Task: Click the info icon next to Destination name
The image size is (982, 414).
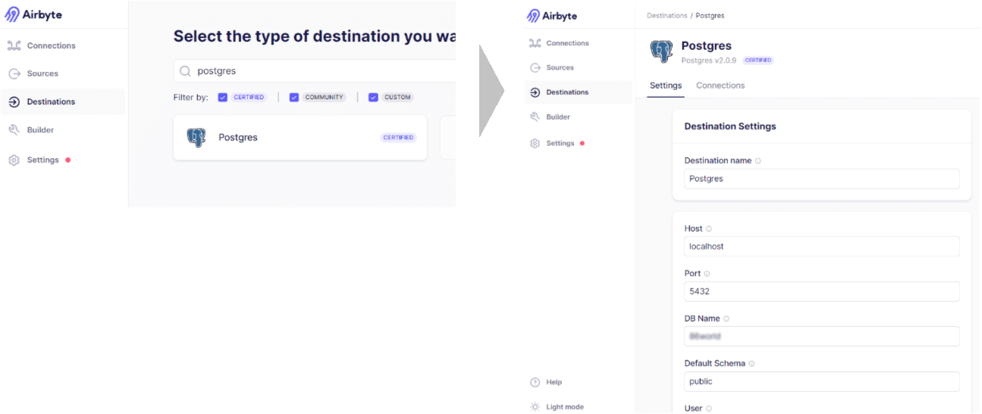Action: pos(758,161)
